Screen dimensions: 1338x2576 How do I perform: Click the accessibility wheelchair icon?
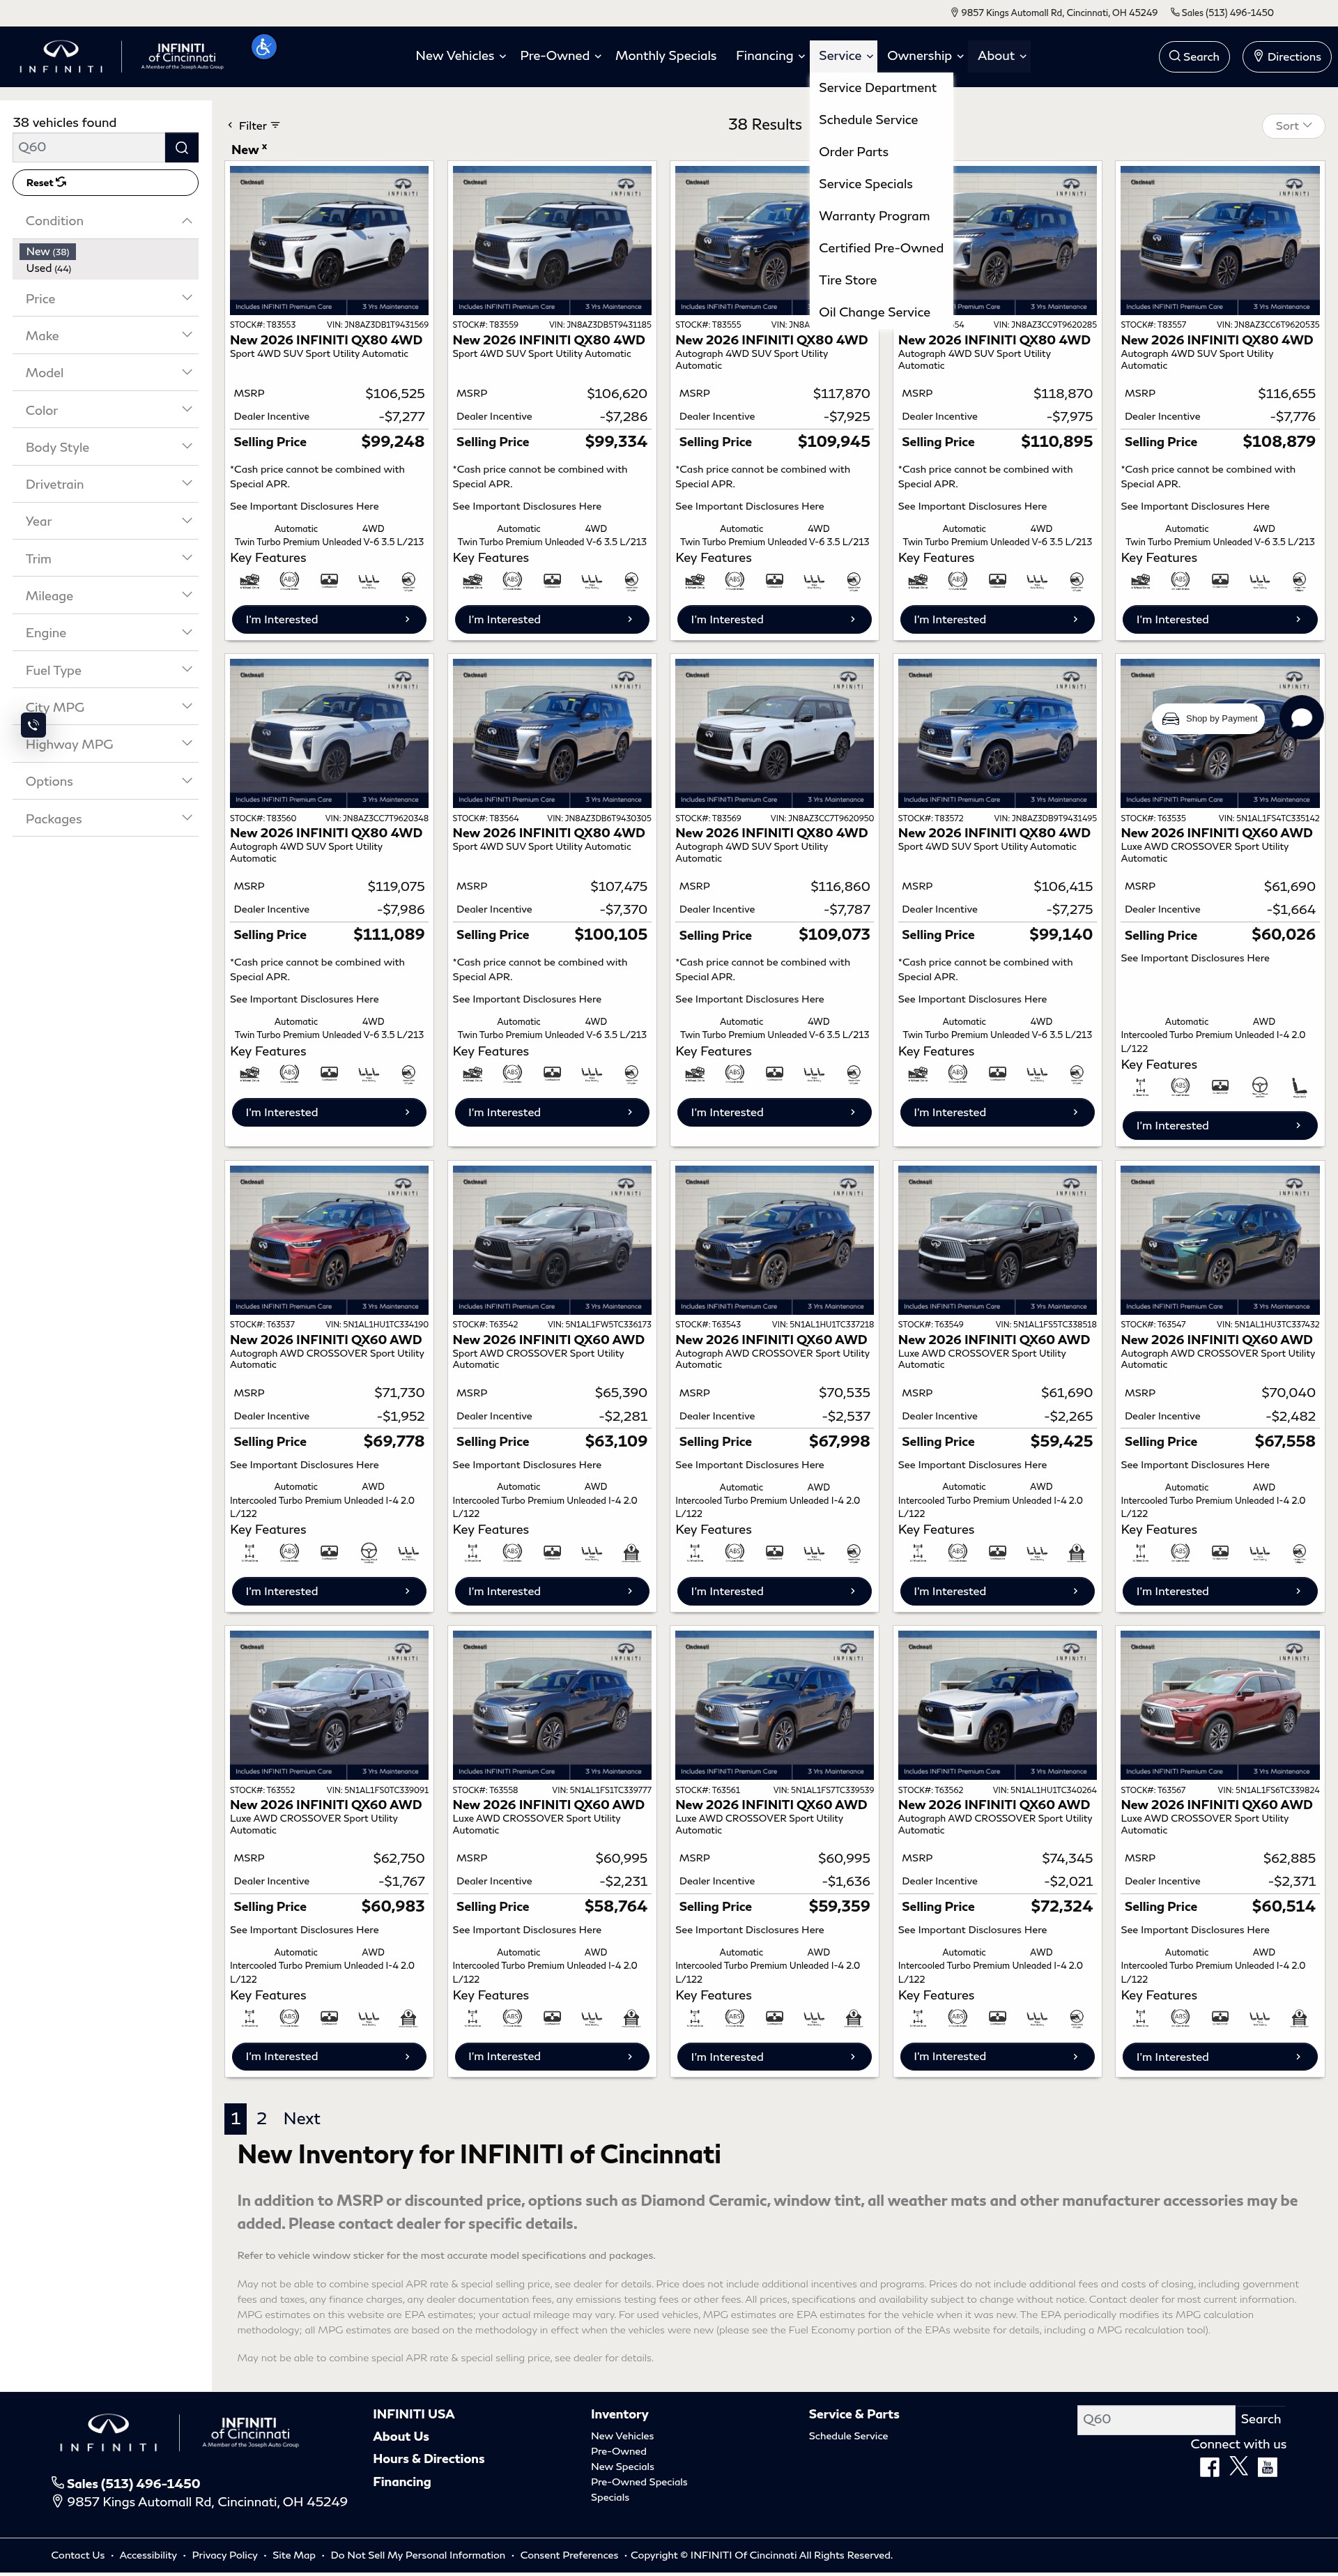(x=264, y=47)
